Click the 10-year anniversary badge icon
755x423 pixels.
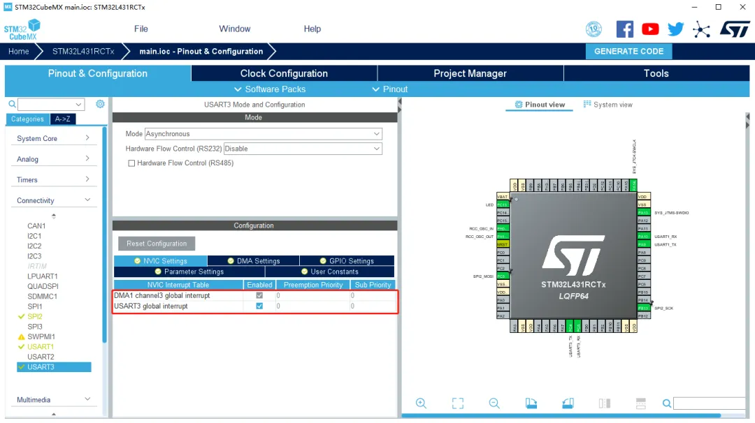click(x=594, y=29)
